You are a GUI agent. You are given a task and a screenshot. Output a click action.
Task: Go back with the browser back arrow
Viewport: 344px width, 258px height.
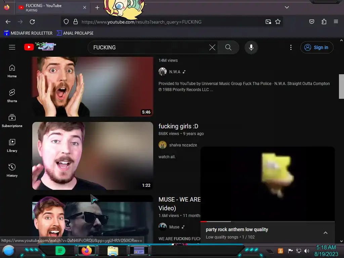click(8, 22)
